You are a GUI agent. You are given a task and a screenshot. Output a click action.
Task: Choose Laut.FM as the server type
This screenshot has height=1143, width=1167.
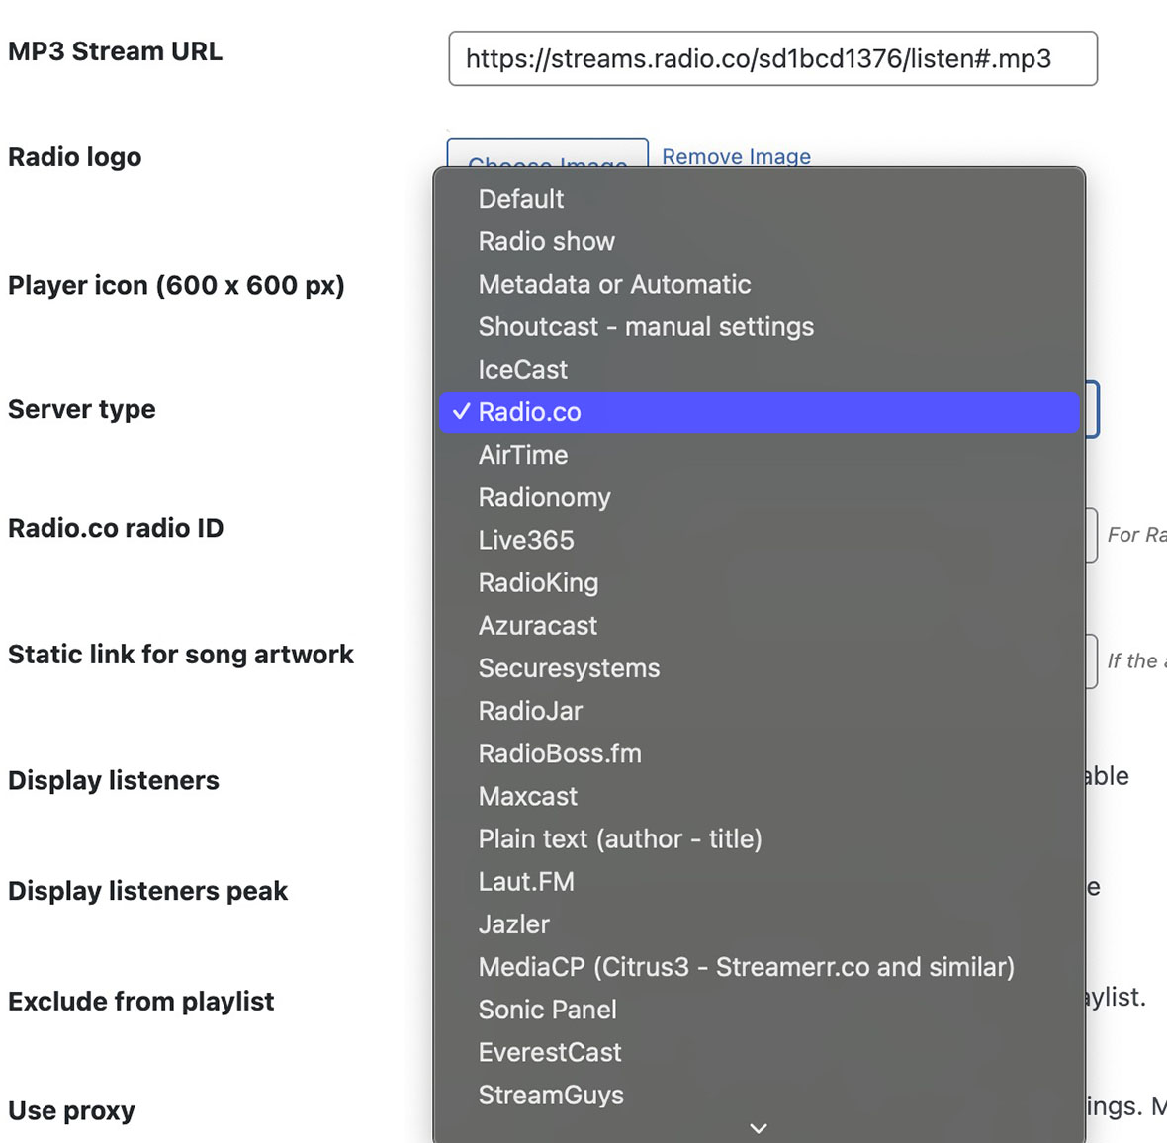coord(527,881)
